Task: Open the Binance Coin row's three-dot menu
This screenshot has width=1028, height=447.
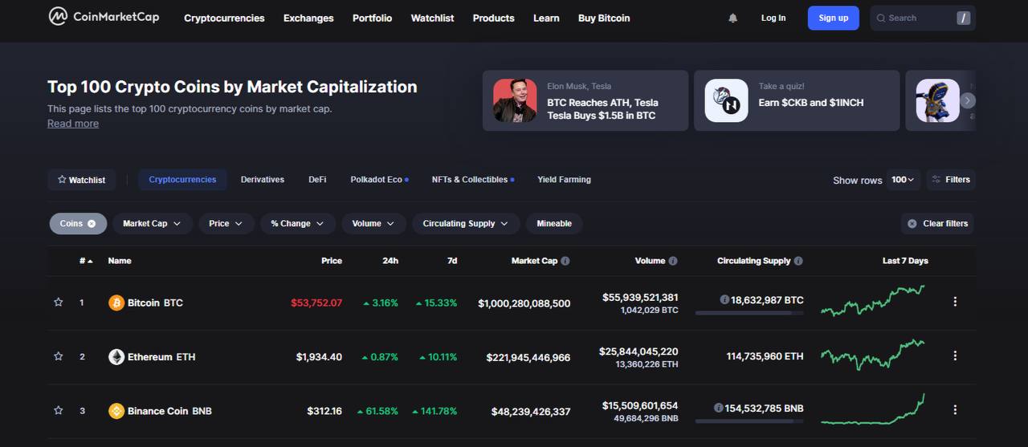Action: pos(955,409)
